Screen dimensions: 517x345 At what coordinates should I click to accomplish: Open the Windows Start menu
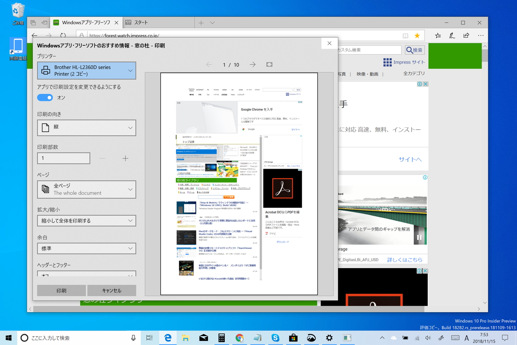8,338
